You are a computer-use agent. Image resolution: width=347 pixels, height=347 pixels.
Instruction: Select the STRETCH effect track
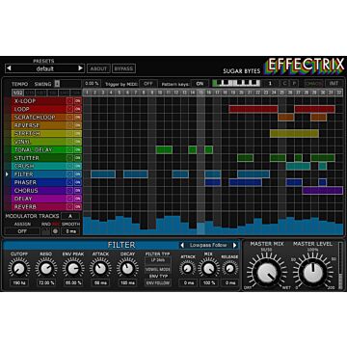pos(39,133)
